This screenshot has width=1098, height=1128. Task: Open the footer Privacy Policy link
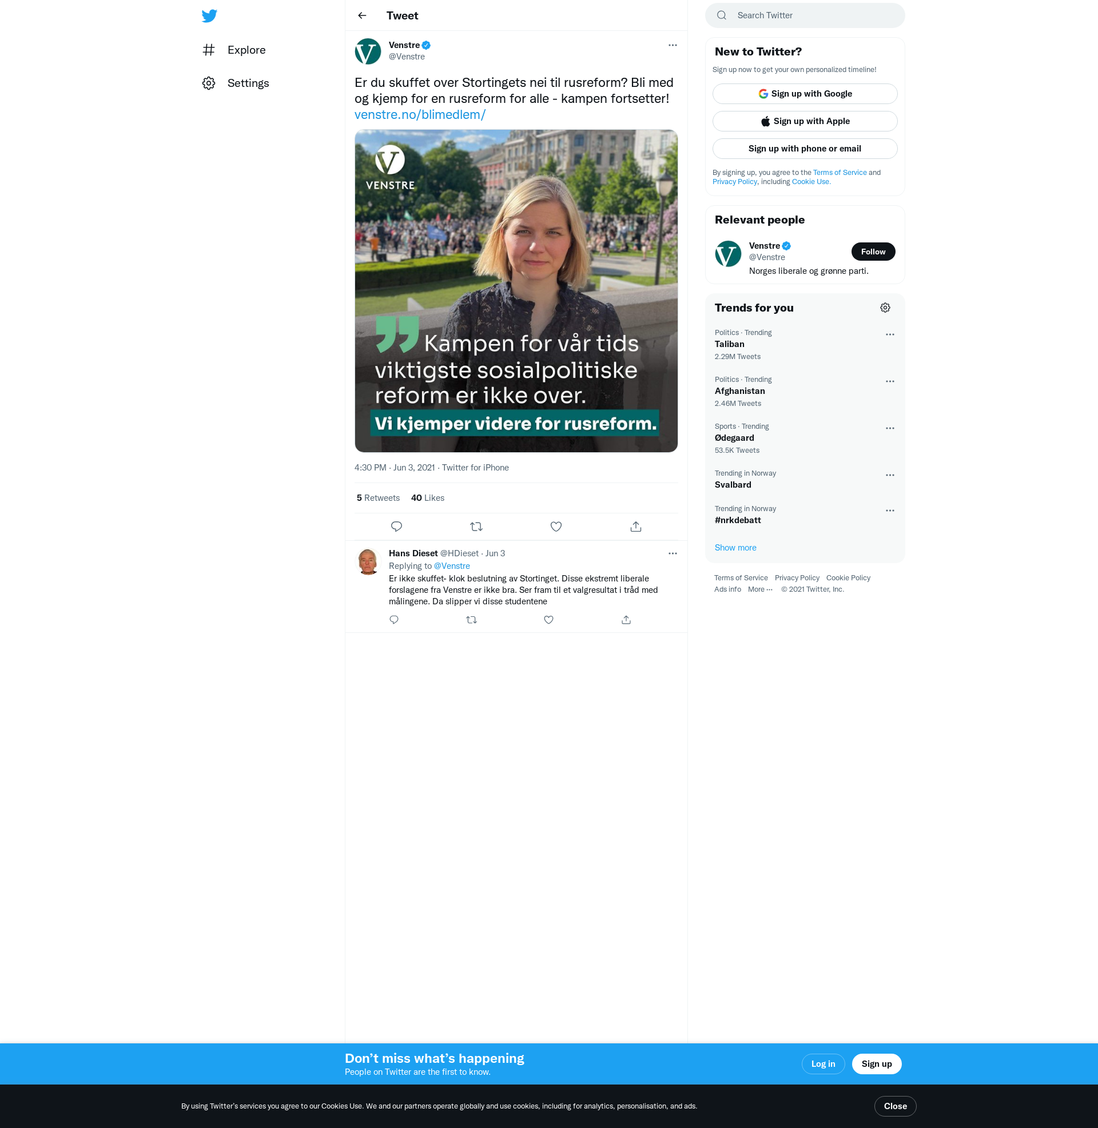coord(797,578)
